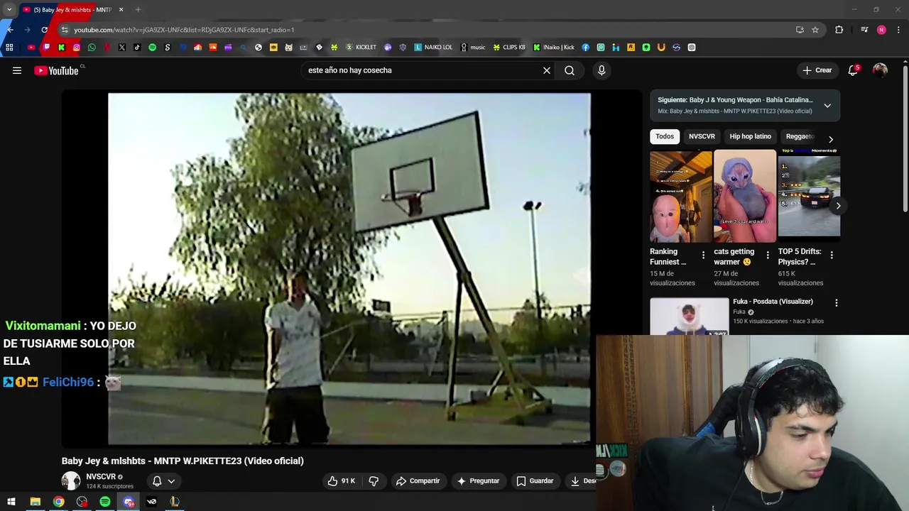Screen dimensions: 909x511
Task: Dislike the video
Action: tap(374, 481)
